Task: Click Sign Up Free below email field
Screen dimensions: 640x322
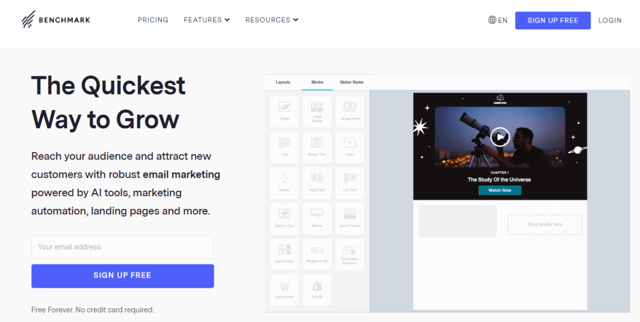Action: click(x=122, y=276)
